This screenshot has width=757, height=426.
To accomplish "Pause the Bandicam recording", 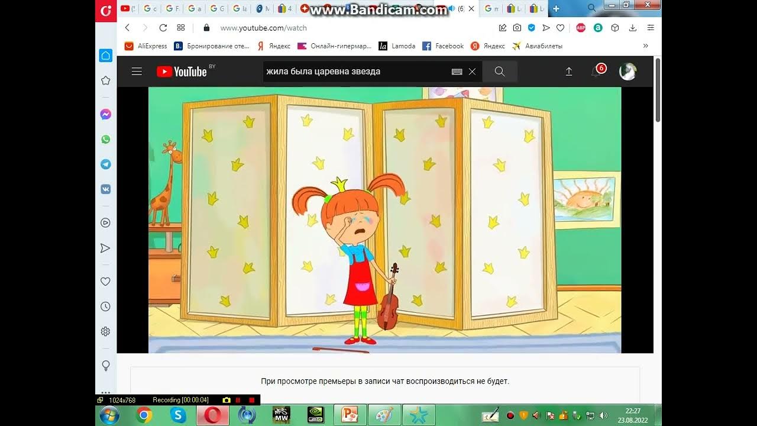I will click(x=238, y=401).
